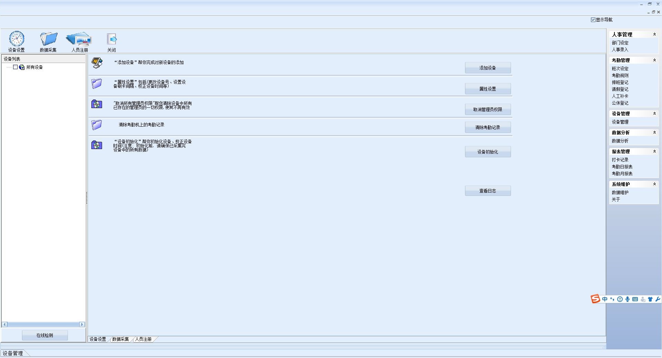
Task: Click the icon beside 取消所有管理员权限 description
Action: click(97, 104)
